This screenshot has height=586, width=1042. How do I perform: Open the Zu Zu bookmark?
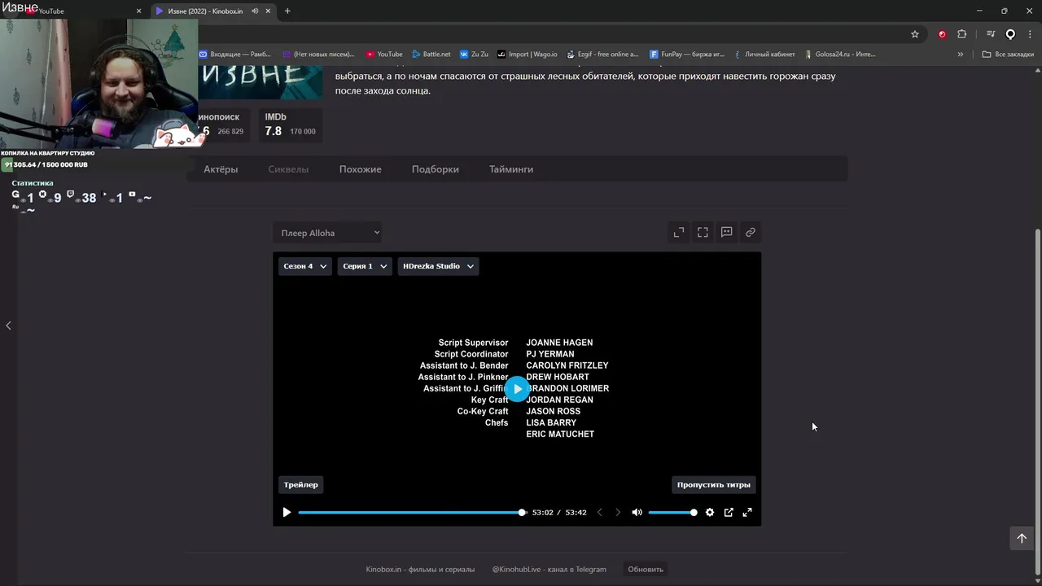[474, 55]
